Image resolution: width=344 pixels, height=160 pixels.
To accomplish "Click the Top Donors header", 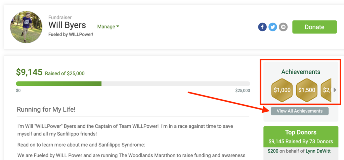I will click(x=301, y=132).
